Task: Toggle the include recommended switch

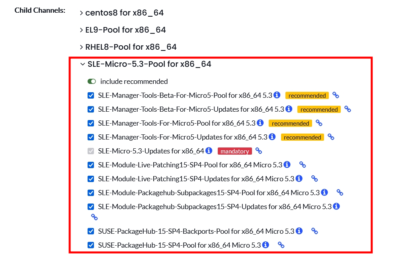Action: pos(92,81)
